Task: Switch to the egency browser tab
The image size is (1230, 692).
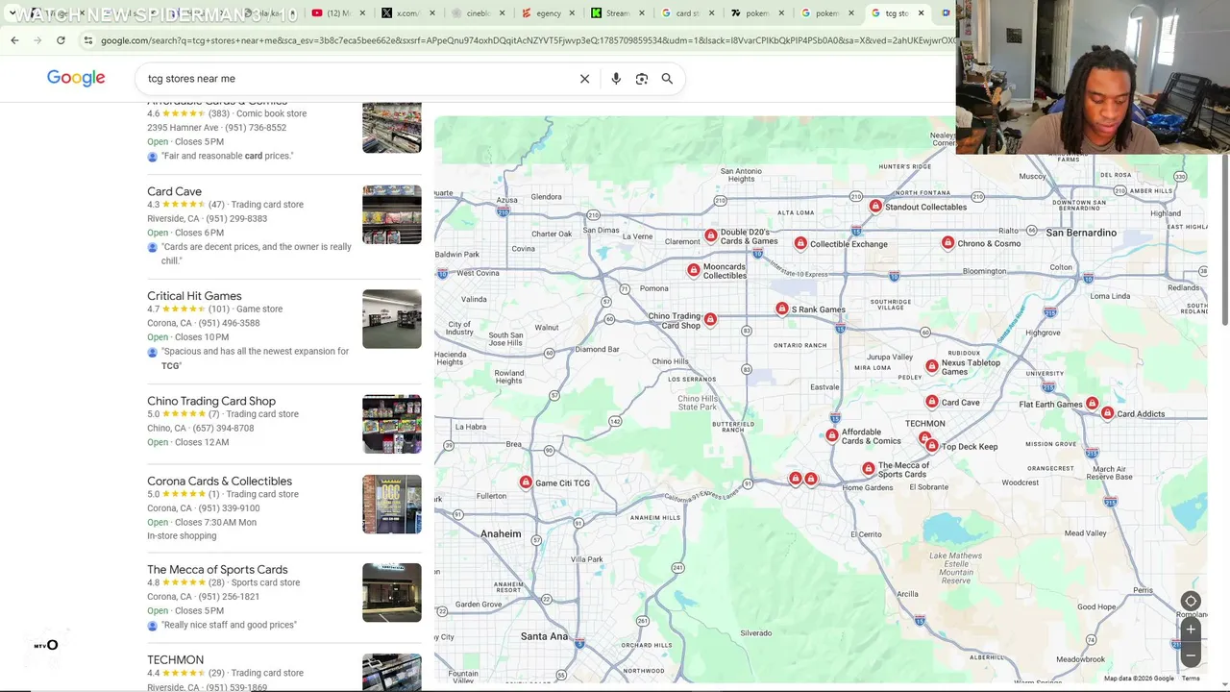Action: tap(548, 13)
